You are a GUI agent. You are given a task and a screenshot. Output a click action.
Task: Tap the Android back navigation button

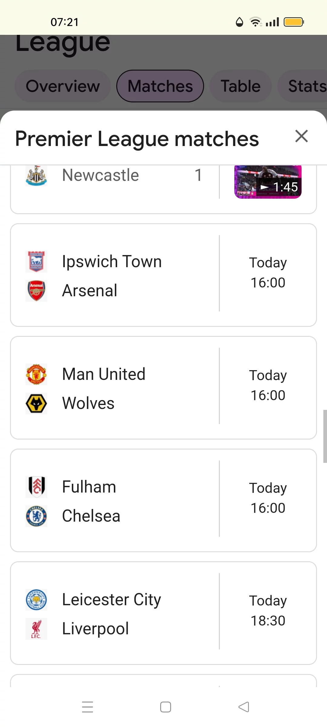click(244, 707)
